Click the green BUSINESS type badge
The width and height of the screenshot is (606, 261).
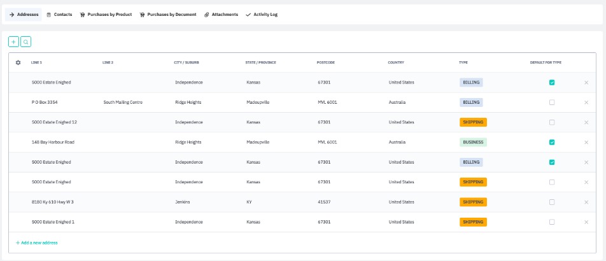pyautogui.click(x=472, y=143)
